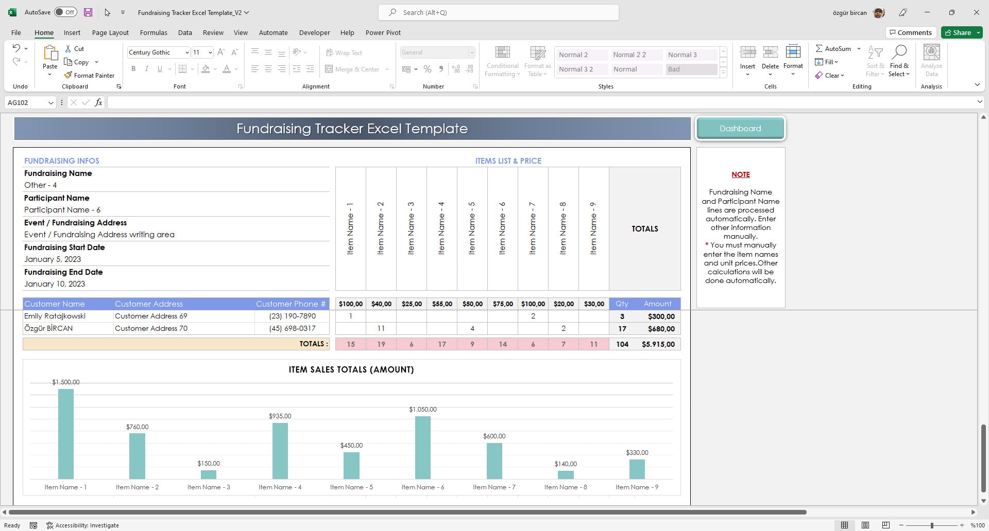Open the Font Color swatch picker
Screen dimensions: 989x531
tap(236, 69)
